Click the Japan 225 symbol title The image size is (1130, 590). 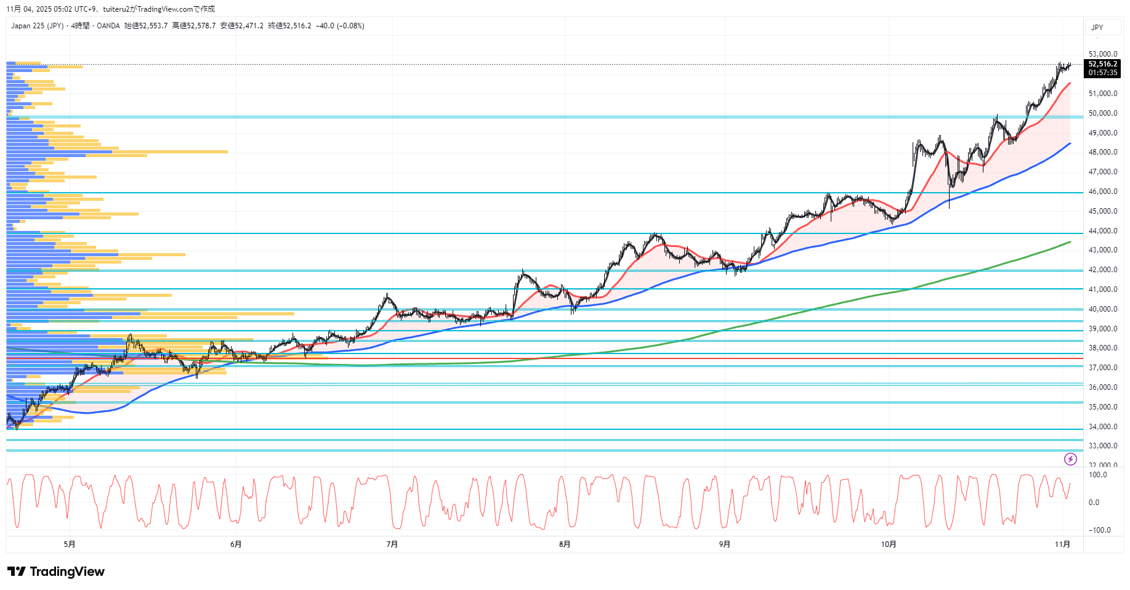point(37,26)
